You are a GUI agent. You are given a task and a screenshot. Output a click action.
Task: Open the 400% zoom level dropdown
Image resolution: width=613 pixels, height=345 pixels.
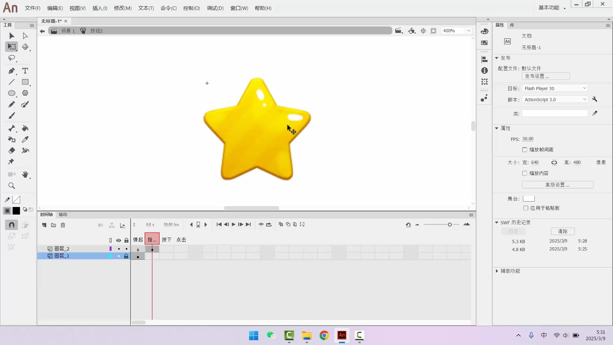(469, 31)
